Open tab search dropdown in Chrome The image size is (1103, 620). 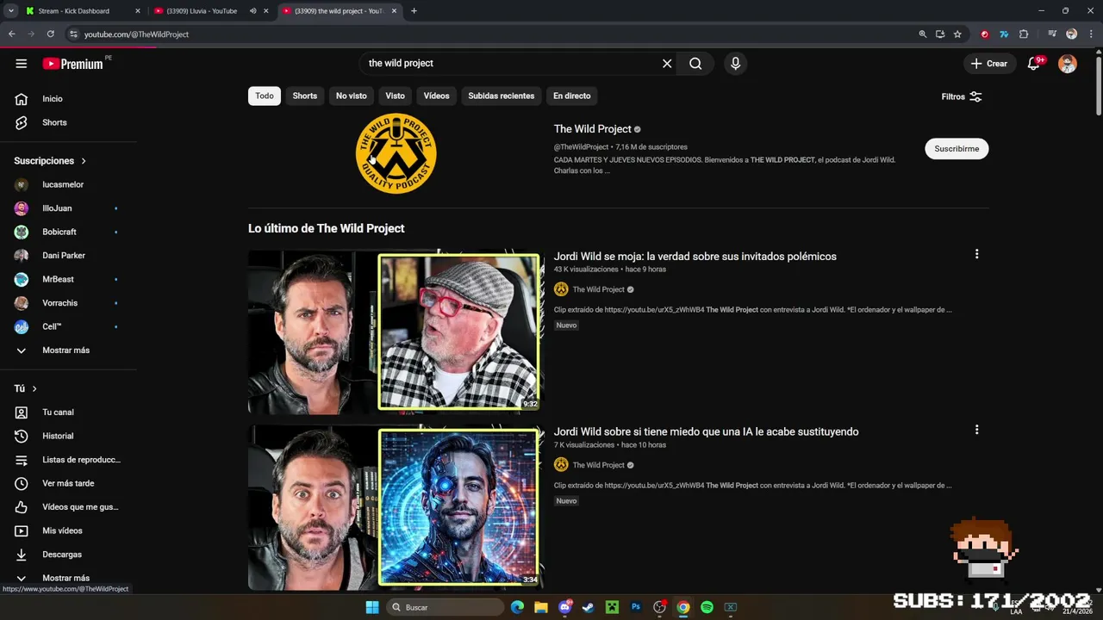pos(11,11)
